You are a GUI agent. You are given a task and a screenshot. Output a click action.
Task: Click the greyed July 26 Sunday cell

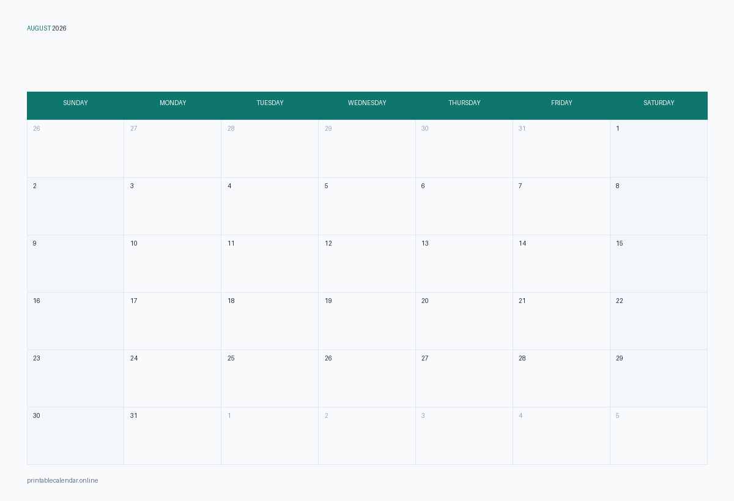click(x=75, y=148)
